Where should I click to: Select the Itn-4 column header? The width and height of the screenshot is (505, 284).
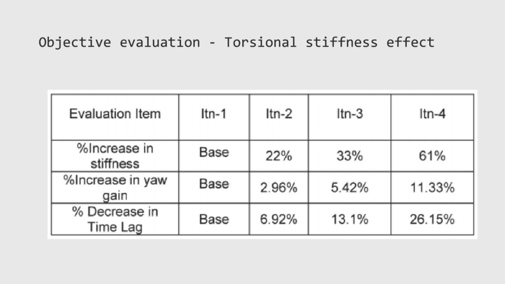432,117
